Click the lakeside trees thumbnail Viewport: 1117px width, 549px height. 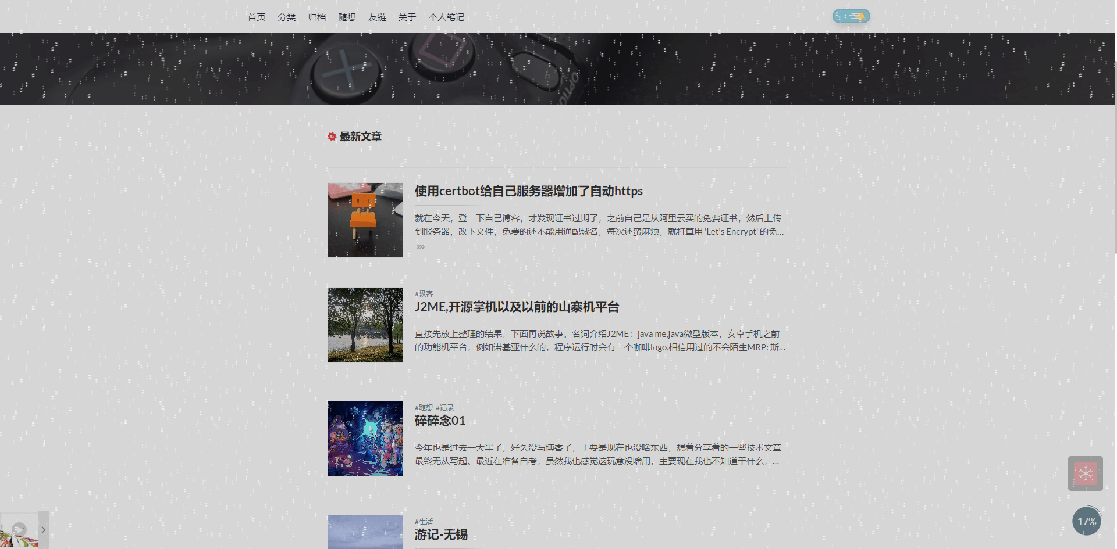click(x=365, y=325)
